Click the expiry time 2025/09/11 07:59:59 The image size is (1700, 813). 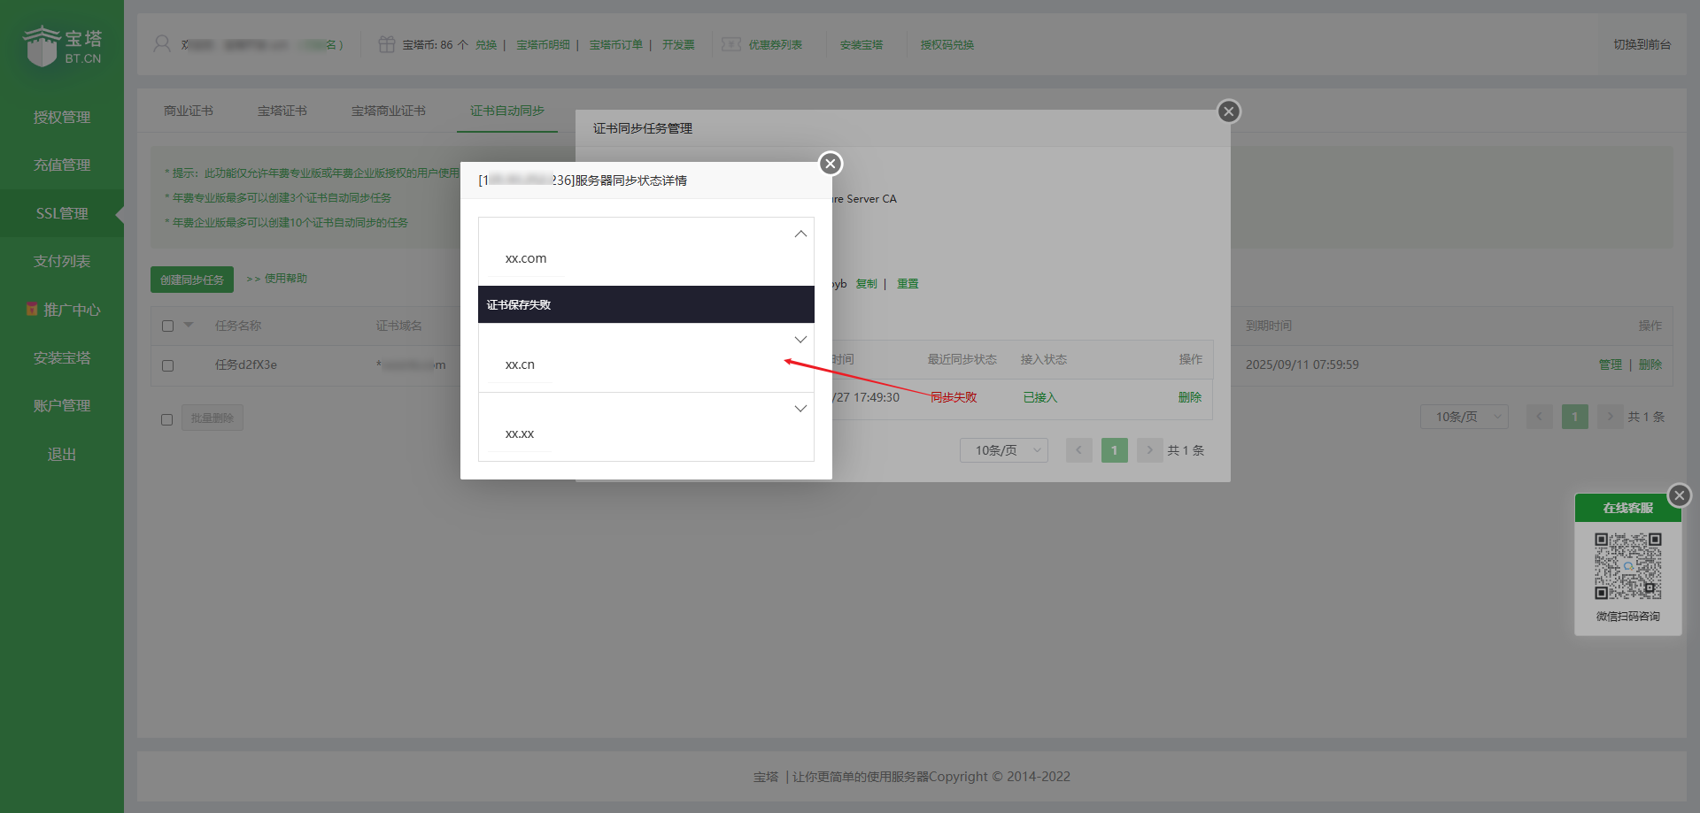tap(1302, 364)
